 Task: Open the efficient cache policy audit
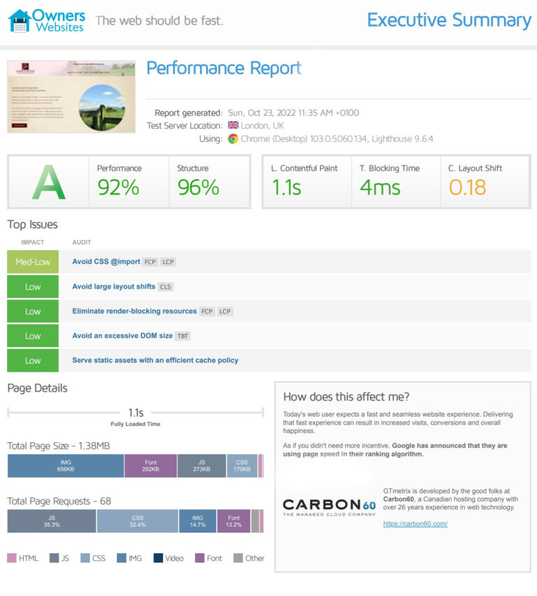[155, 361]
